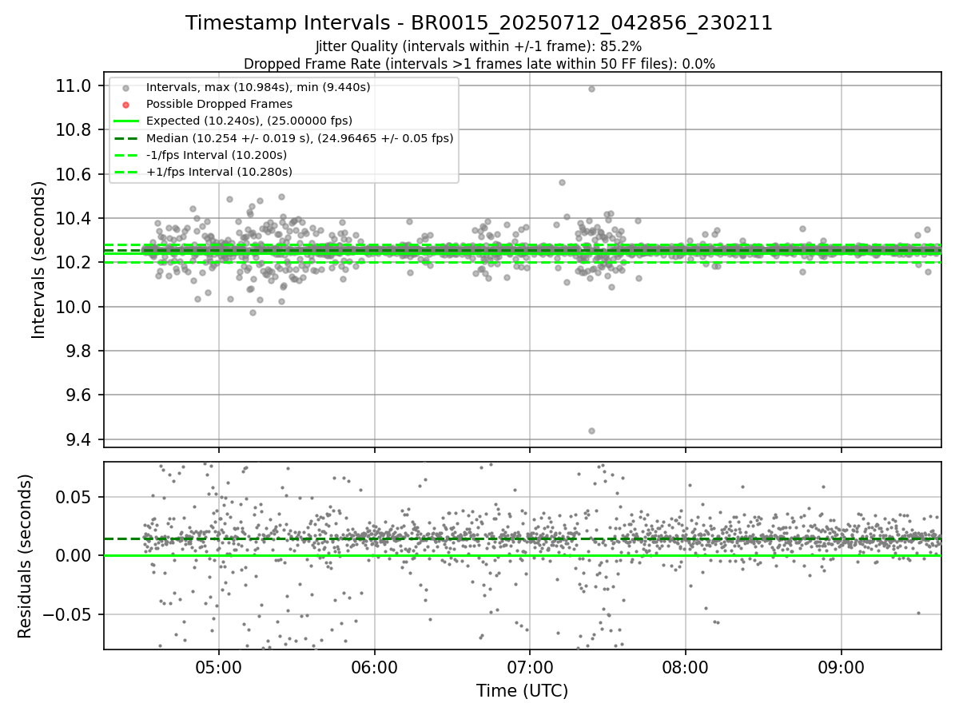Click the gray dot marker icon for Intervals in legend
959x719 pixels.
(127, 87)
